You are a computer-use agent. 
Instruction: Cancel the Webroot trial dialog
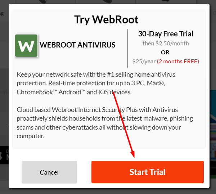49,172
